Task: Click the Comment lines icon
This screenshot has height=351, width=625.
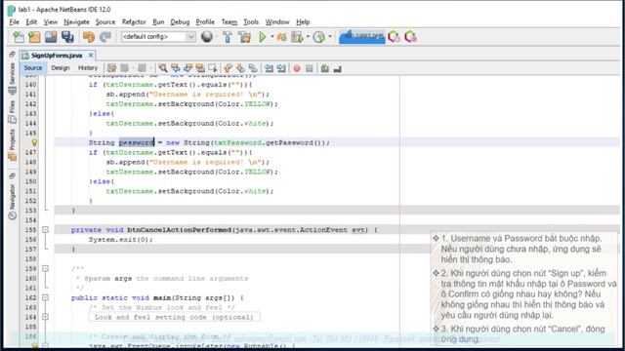Action: [x=325, y=68]
